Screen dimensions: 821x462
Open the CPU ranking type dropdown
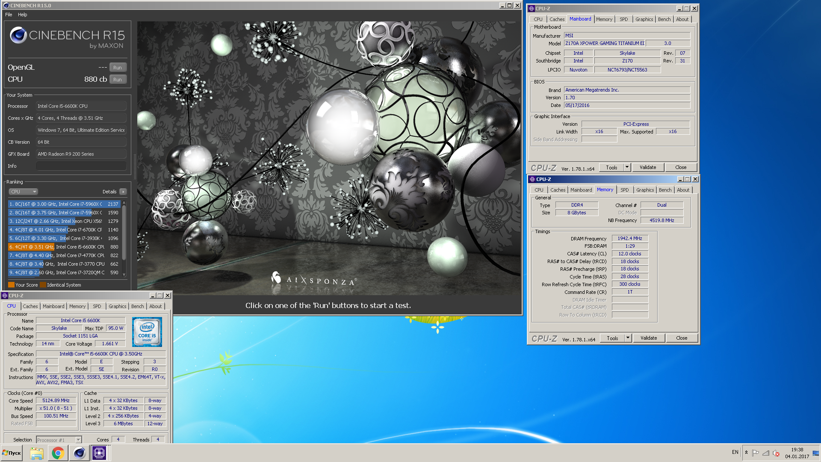tap(24, 192)
